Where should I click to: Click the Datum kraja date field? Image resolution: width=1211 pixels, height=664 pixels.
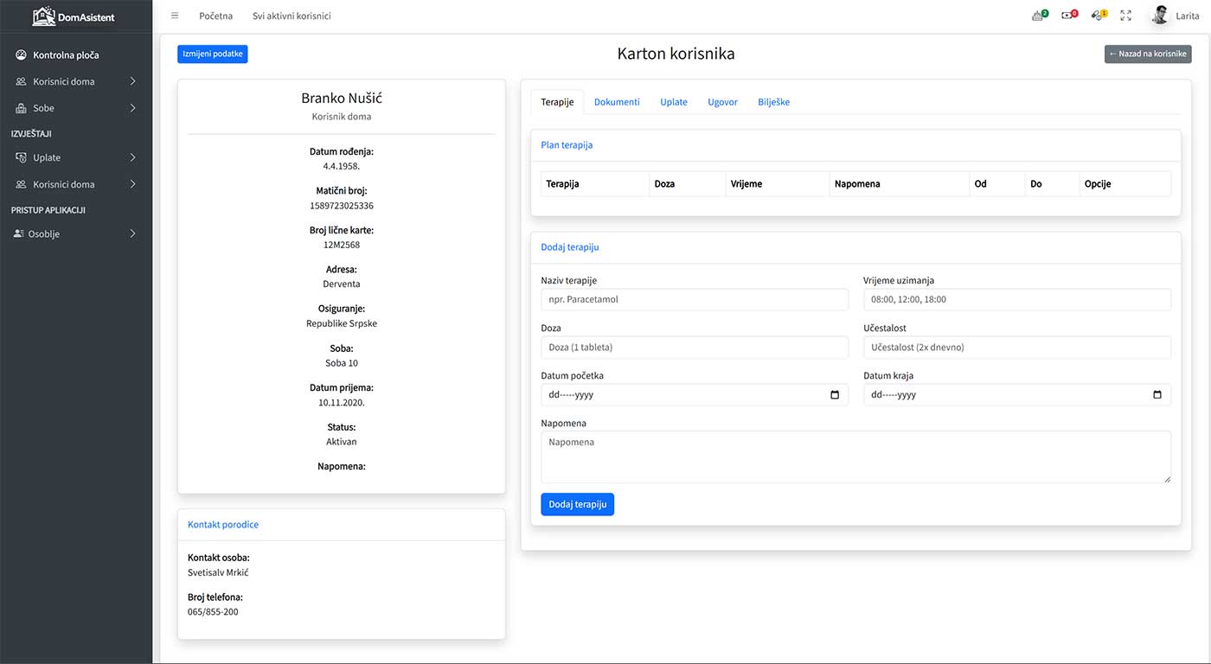click(x=1017, y=394)
